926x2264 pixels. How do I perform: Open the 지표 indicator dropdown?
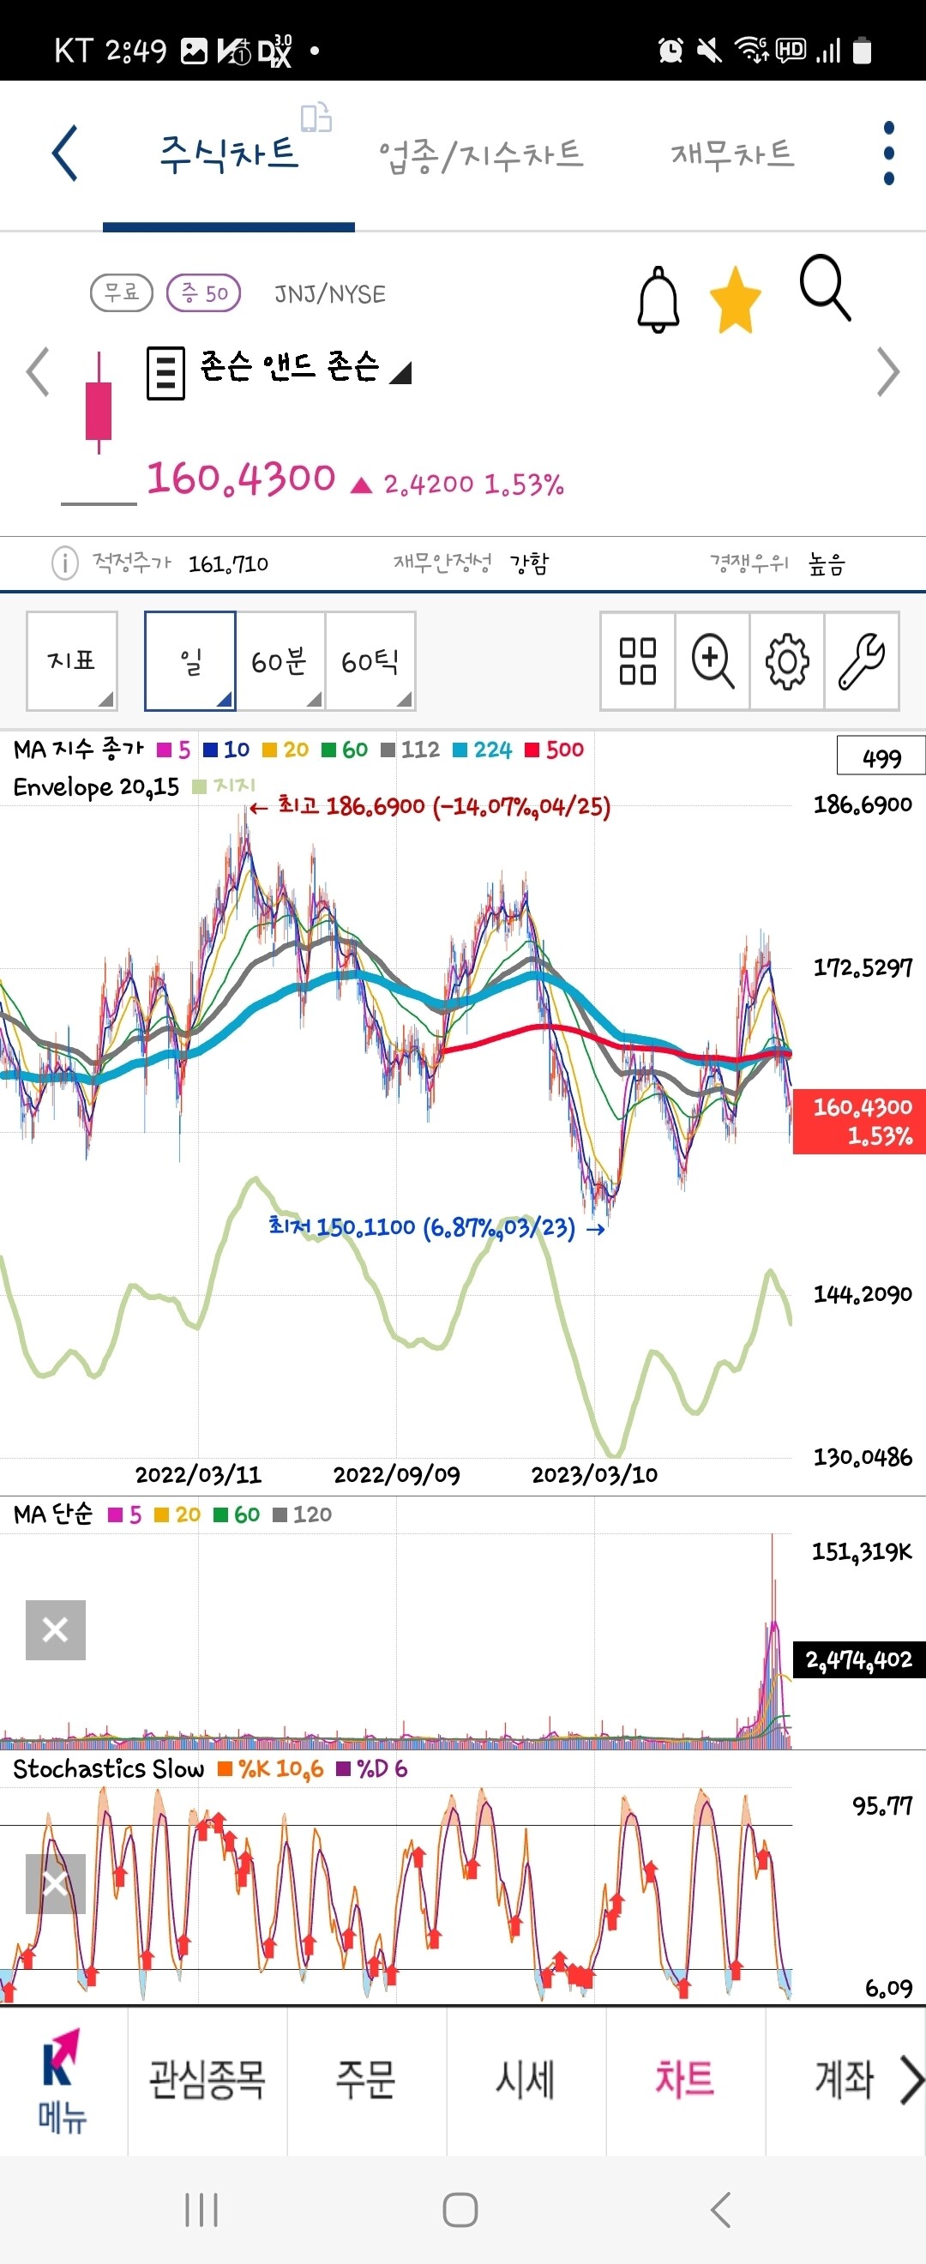(x=72, y=661)
